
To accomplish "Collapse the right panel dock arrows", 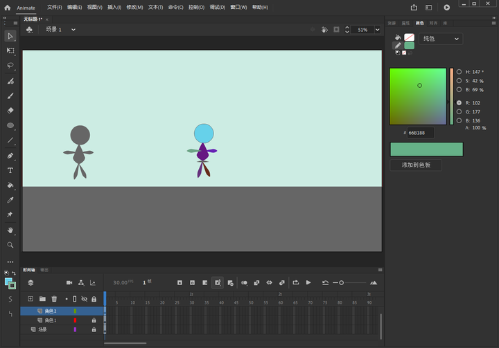I will pos(493,18).
